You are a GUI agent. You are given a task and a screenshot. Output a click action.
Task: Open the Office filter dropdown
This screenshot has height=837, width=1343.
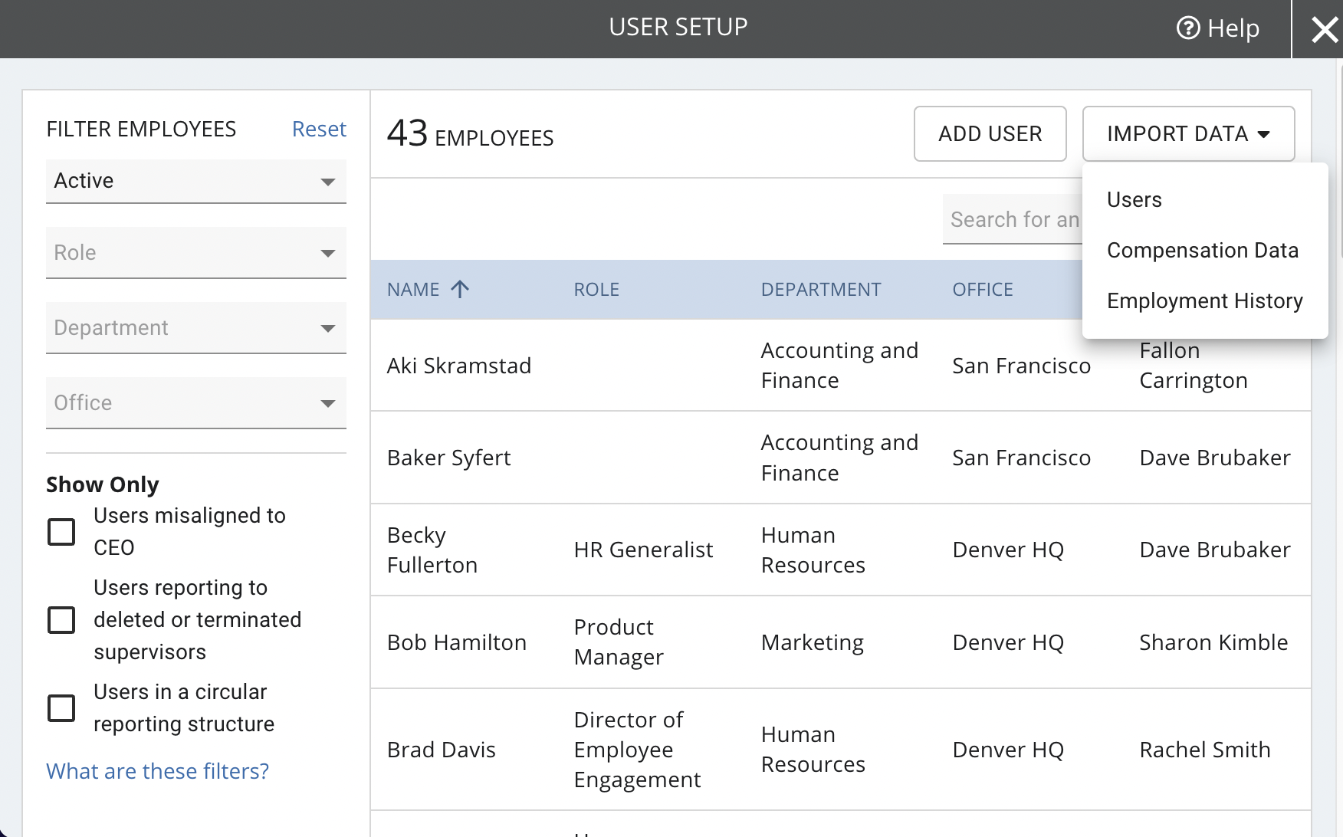tap(196, 403)
